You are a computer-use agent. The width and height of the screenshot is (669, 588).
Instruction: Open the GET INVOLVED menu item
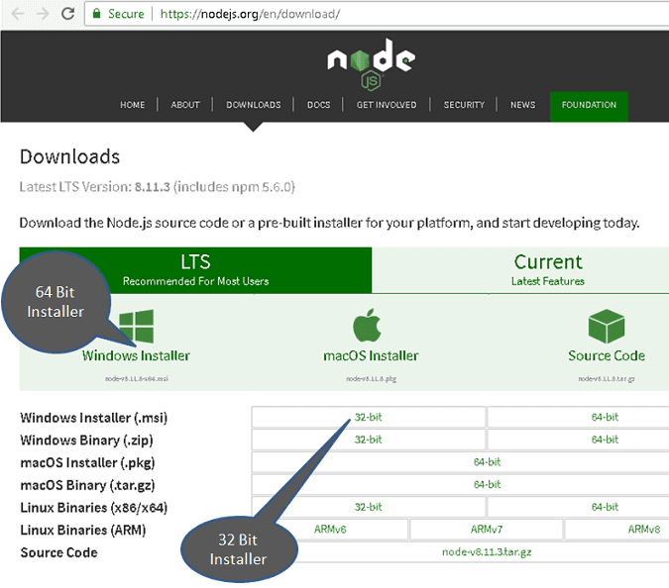(x=387, y=105)
